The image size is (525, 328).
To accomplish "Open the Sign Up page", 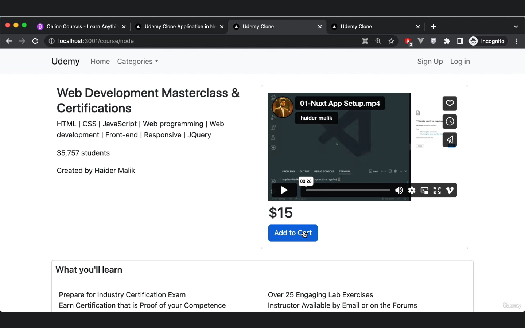I will [x=430, y=62].
